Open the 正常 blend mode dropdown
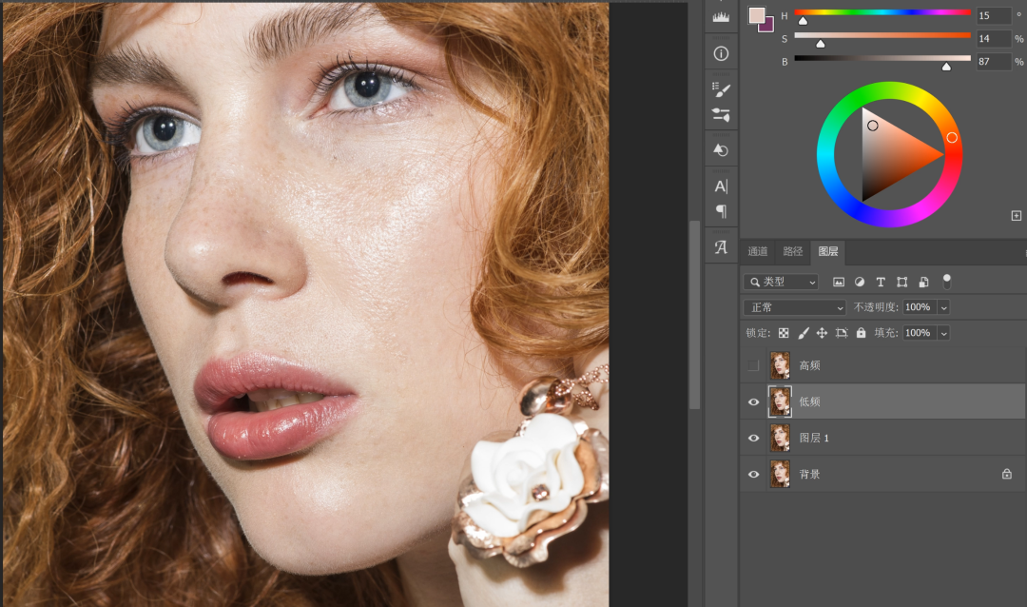 tap(794, 307)
